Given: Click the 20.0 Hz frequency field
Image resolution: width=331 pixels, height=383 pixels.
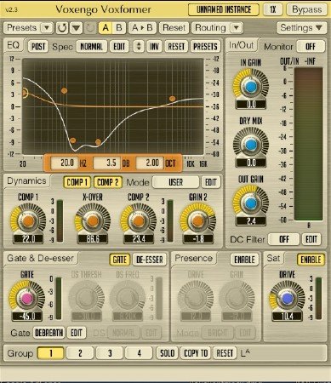Looking at the screenshot, I should coord(64,163).
